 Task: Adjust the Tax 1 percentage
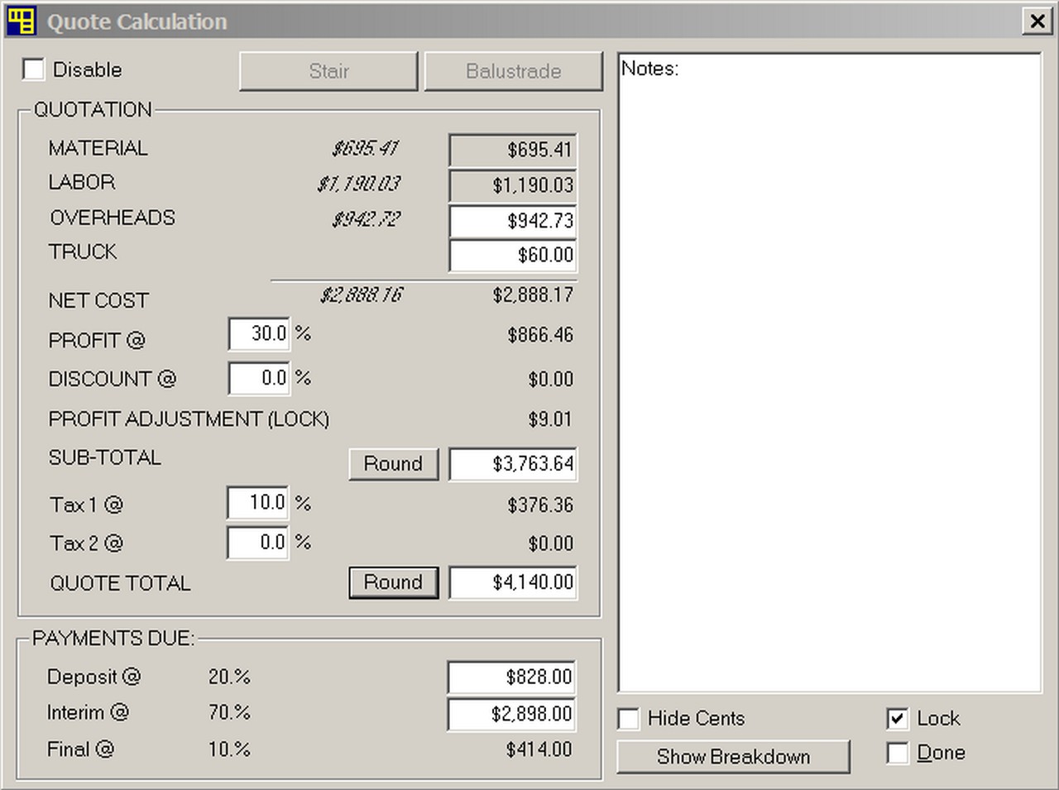pos(257,503)
